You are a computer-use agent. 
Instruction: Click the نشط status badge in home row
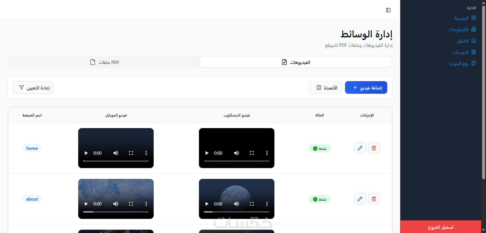319,148
